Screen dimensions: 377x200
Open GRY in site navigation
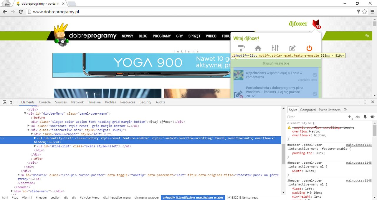[180, 36]
